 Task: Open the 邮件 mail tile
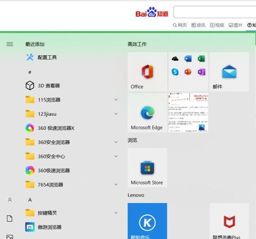click(x=229, y=71)
